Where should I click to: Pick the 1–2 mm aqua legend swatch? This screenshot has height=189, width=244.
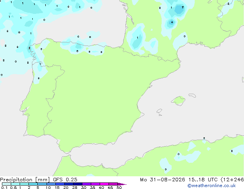pyautogui.click(x=24, y=184)
